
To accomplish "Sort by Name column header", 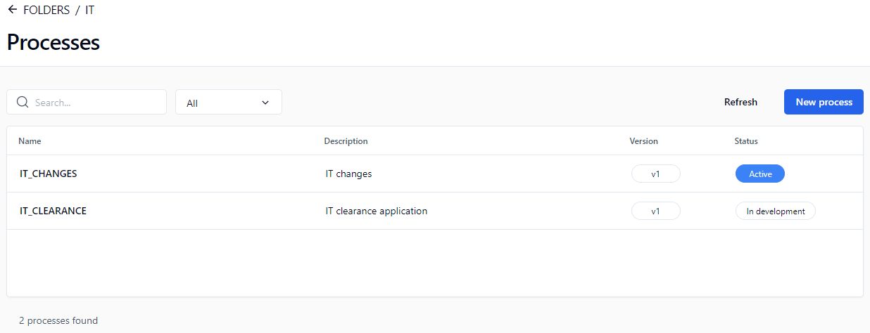I will point(30,141).
